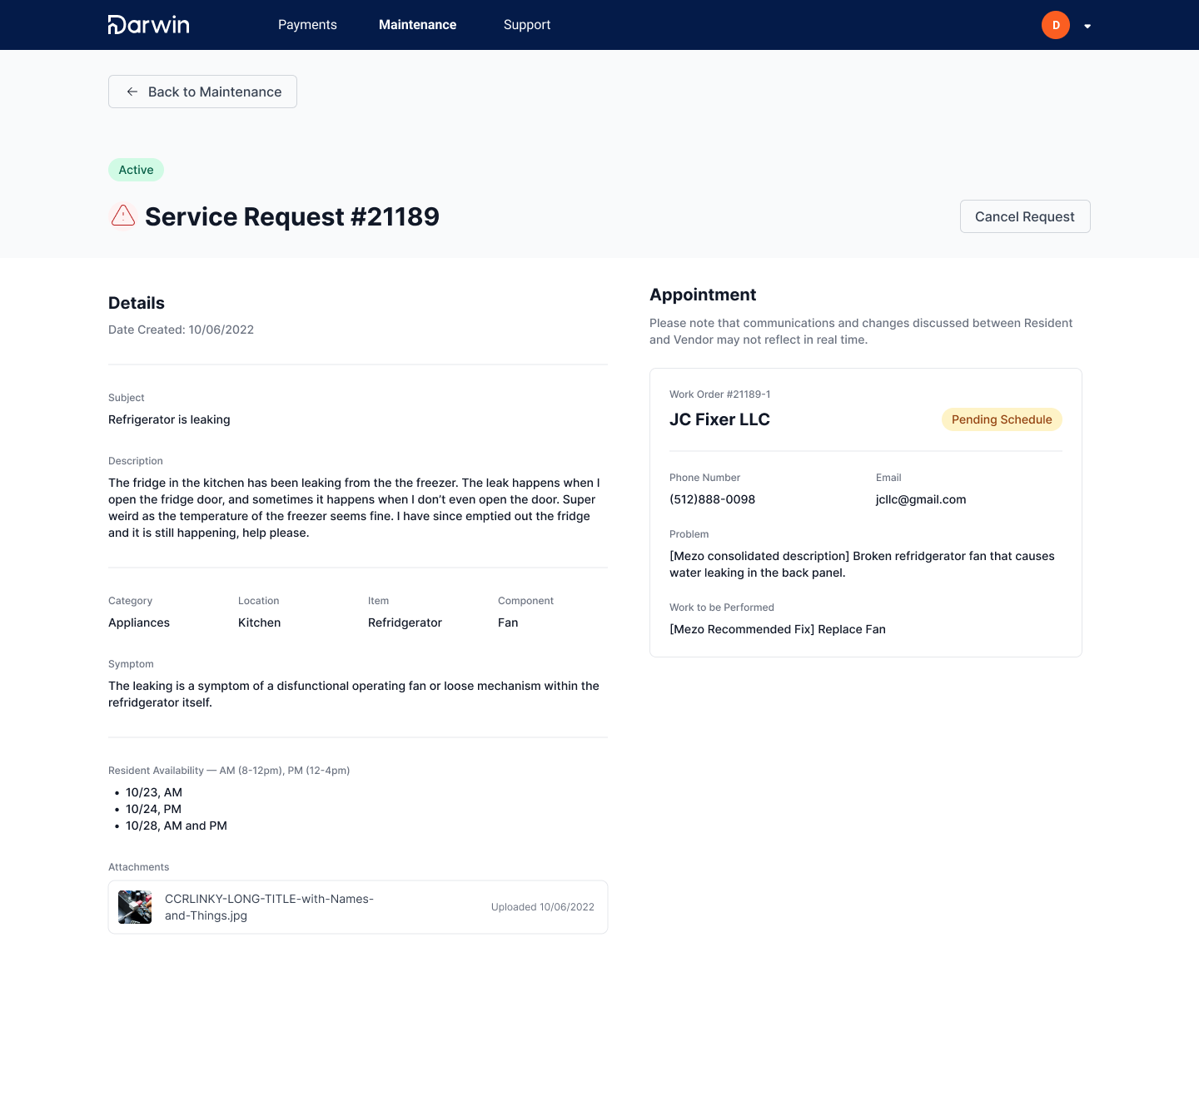
Task: Click the Pending Schedule badge
Action: coord(1002,419)
